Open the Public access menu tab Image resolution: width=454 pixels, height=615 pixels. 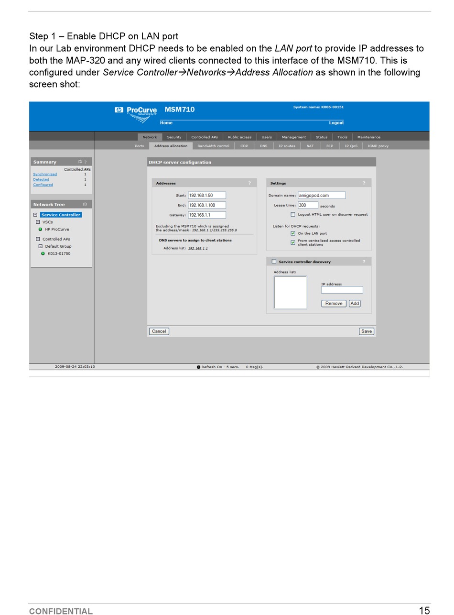pyautogui.click(x=239, y=137)
